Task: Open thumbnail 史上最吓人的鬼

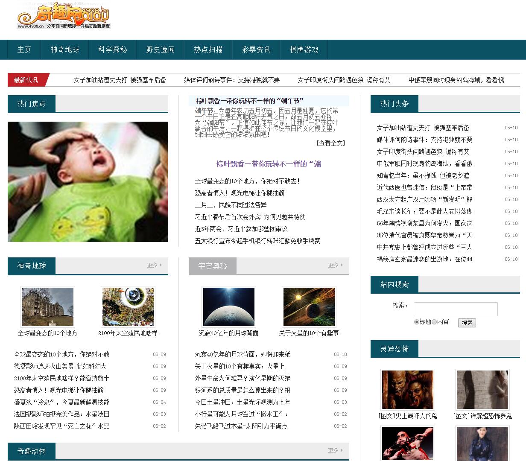Action: [408, 390]
